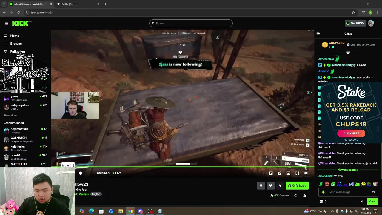Click the Gift Subs button

297,186
